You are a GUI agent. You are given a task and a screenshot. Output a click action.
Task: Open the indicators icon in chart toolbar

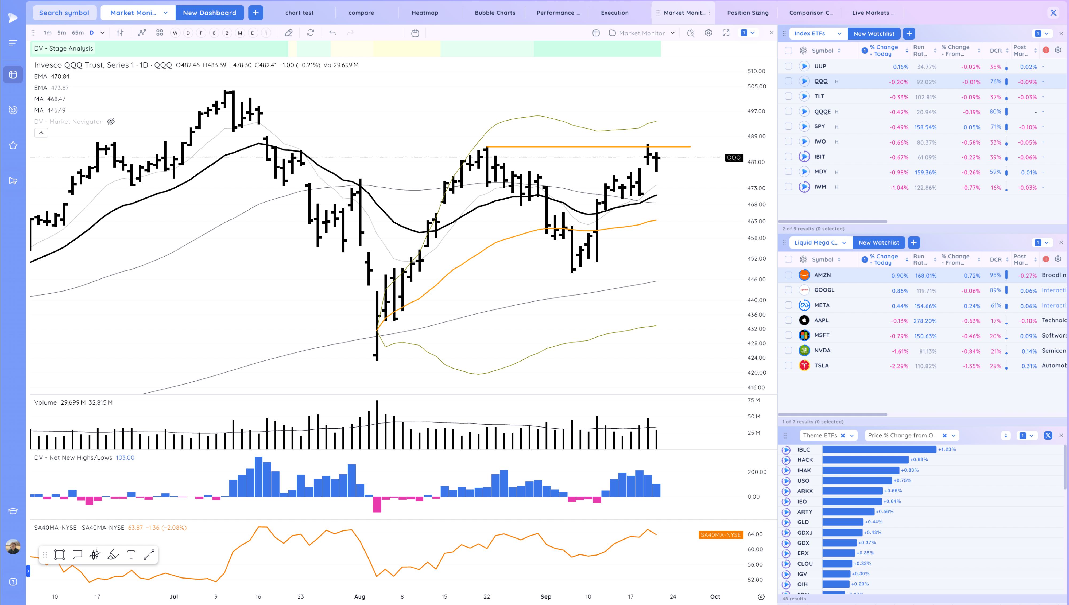click(142, 33)
